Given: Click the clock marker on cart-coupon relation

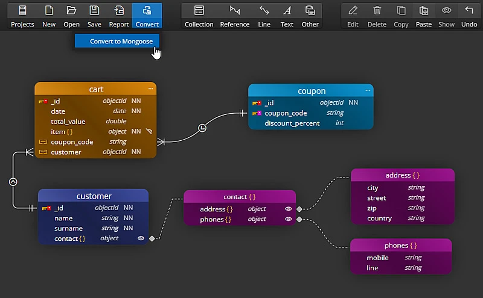Looking at the screenshot, I should click(202, 128).
